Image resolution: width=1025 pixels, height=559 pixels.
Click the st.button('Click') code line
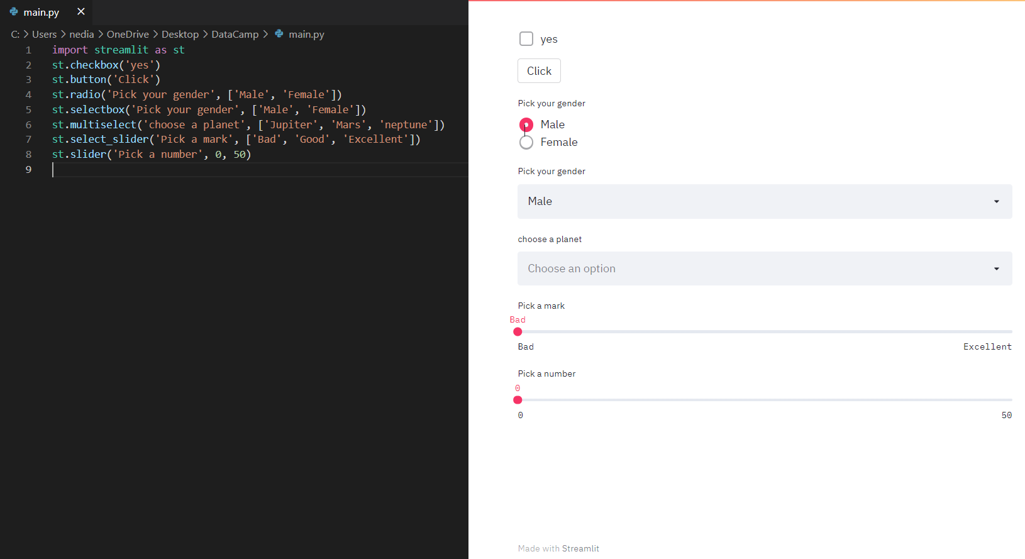tap(106, 79)
